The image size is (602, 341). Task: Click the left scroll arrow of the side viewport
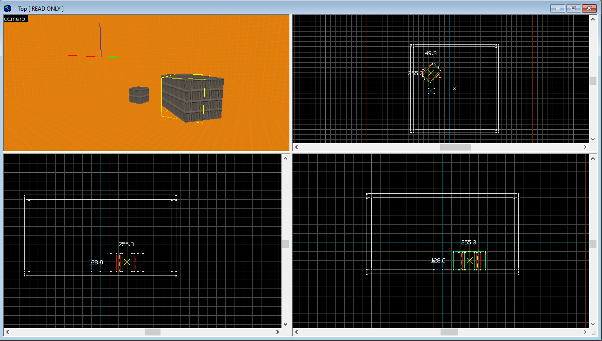pos(296,332)
